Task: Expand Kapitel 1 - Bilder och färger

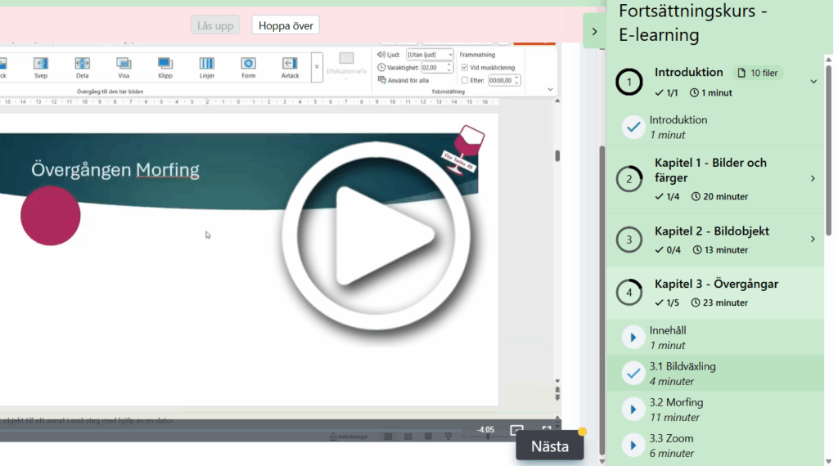Action: [x=813, y=178]
